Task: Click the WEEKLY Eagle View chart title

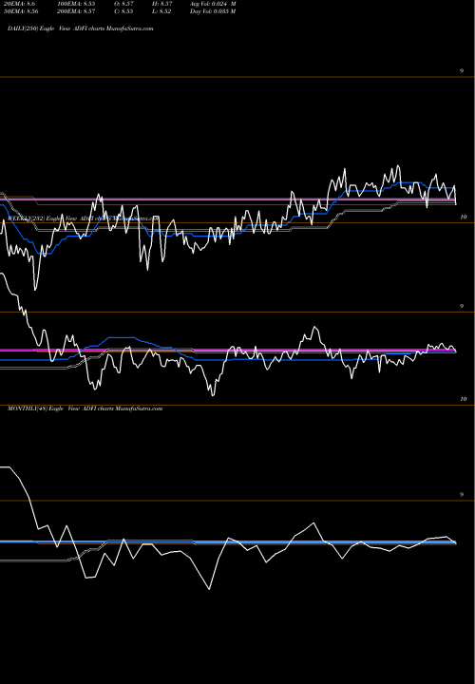Action: pyautogui.click(x=83, y=218)
